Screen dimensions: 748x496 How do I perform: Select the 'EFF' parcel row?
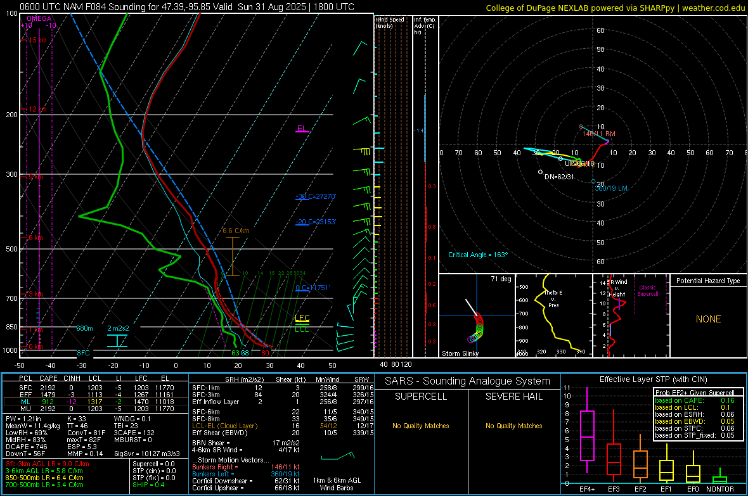pos(96,395)
